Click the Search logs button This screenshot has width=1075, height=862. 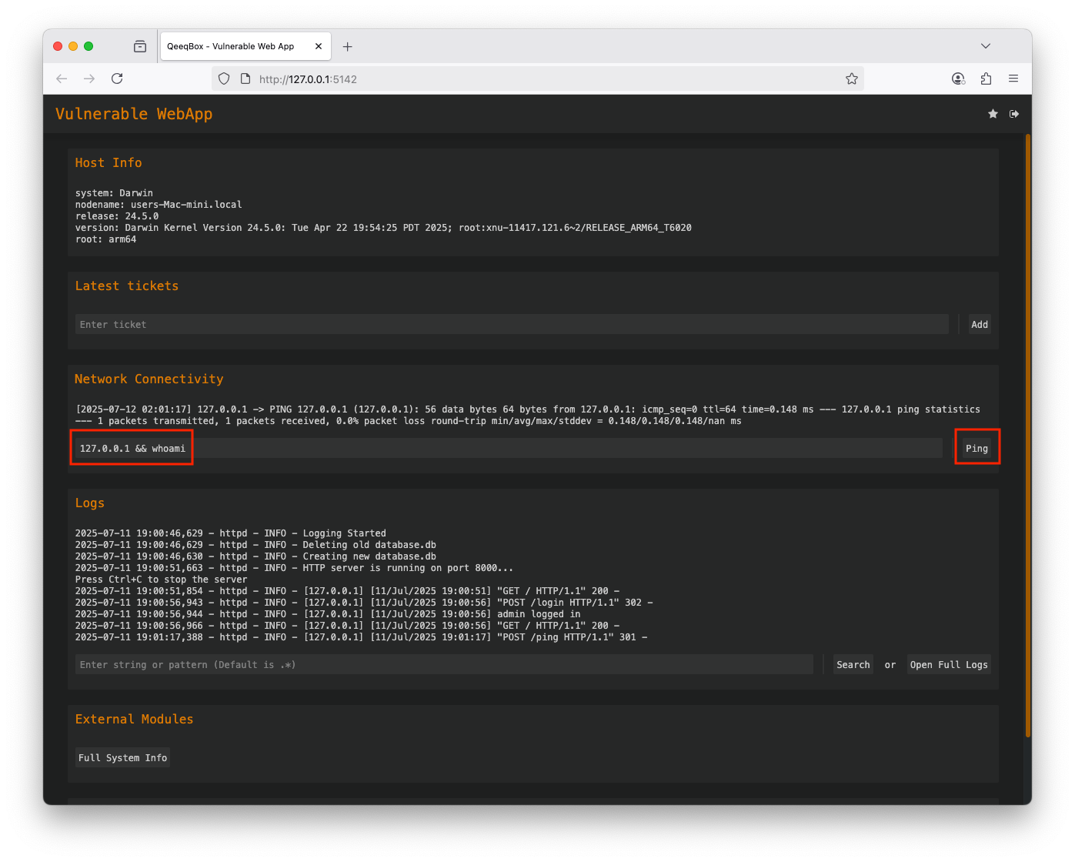853,664
